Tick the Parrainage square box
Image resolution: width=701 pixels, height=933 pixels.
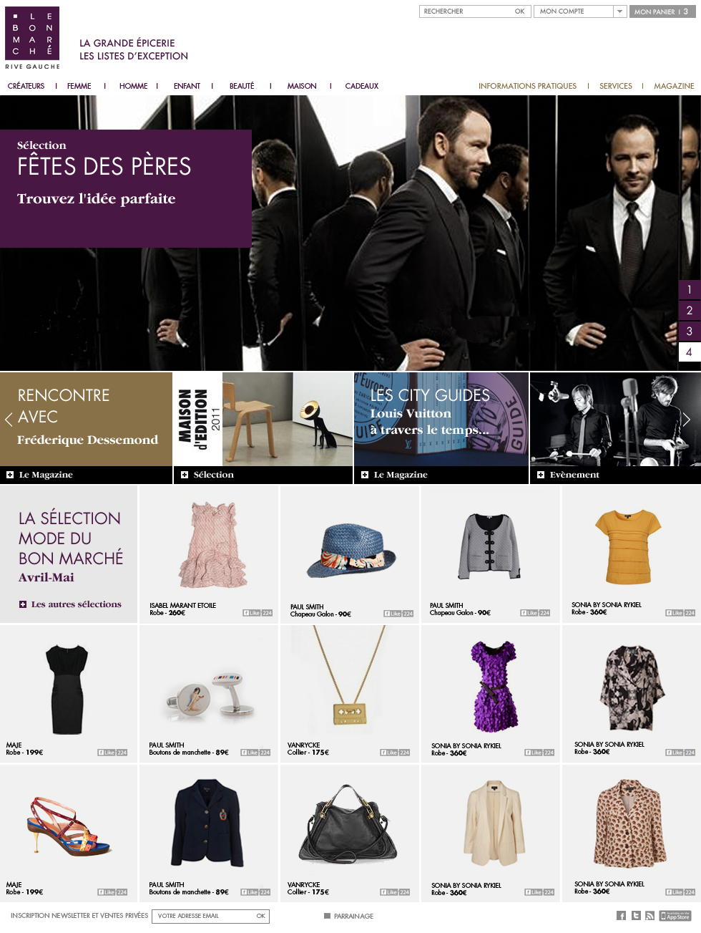[327, 916]
